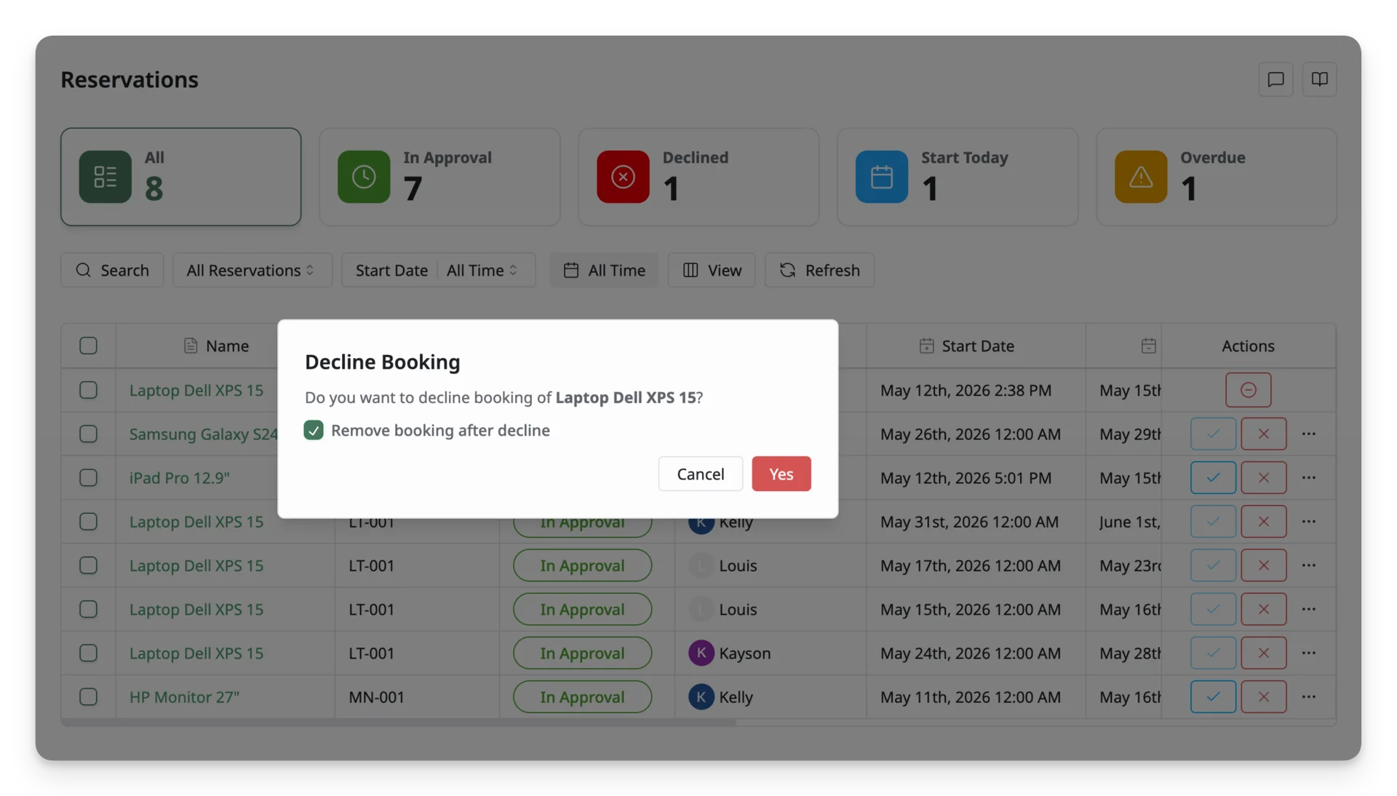
Task: Click the horizontal table scrollbar
Action: pos(399,722)
